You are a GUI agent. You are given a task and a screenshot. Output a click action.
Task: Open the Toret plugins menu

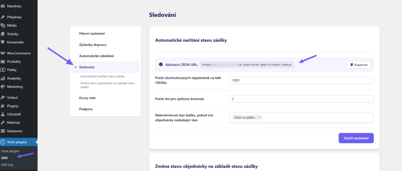(x=19, y=142)
